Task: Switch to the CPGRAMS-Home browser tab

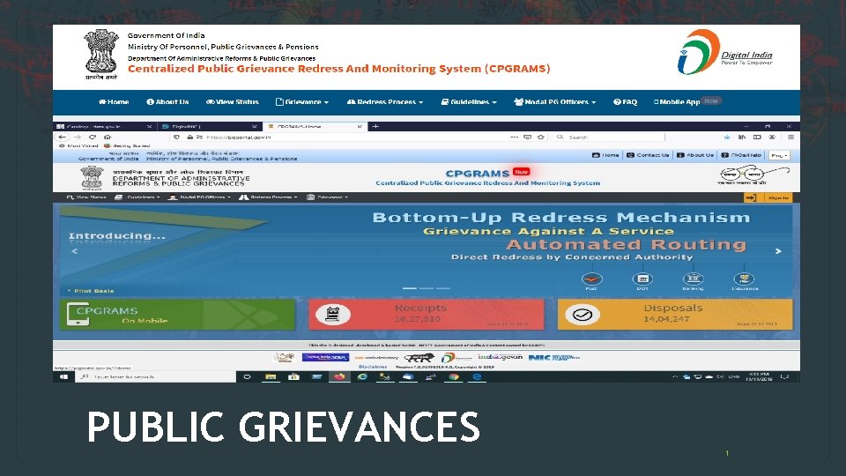Action: pyautogui.click(x=315, y=126)
